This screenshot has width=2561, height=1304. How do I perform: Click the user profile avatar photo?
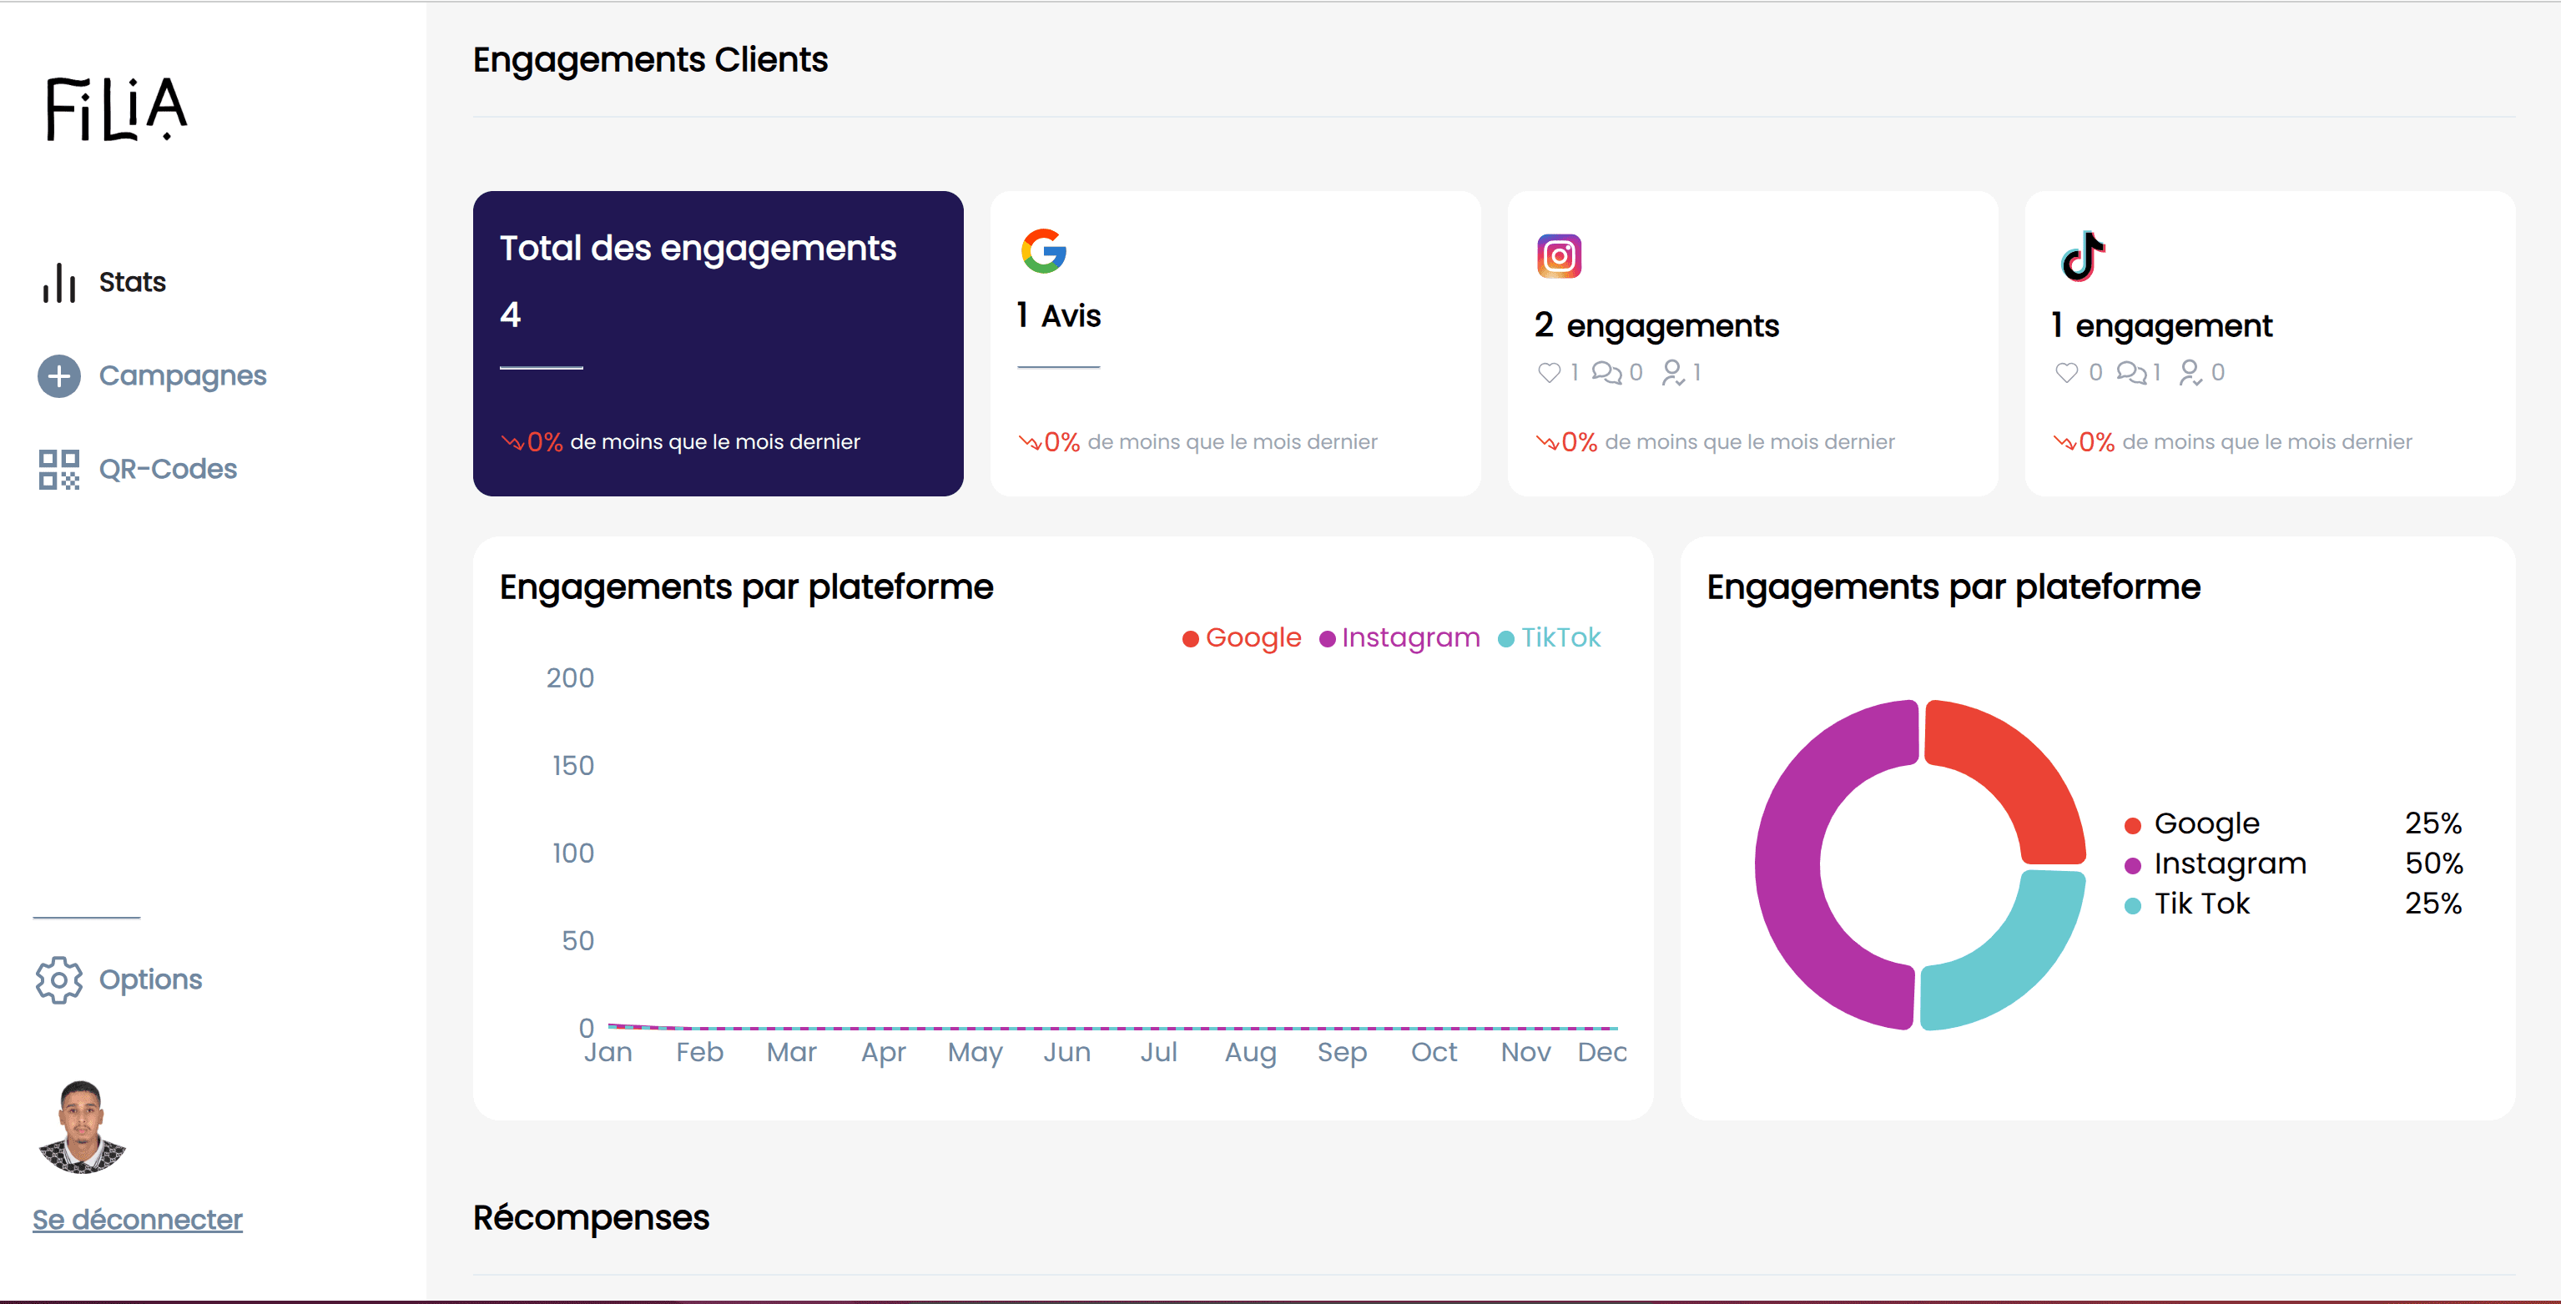pos(82,1126)
